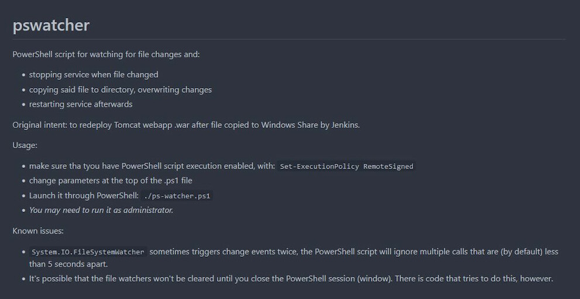
Task: Click 'stopping service when file changed' bullet
Action: pyautogui.click(x=94, y=75)
